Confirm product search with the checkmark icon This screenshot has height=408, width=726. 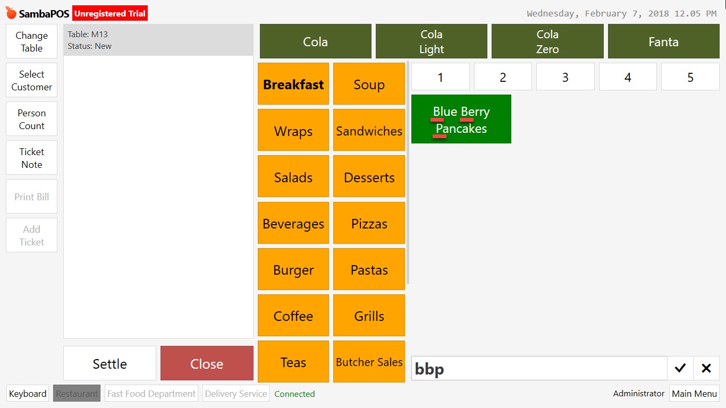point(680,368)
